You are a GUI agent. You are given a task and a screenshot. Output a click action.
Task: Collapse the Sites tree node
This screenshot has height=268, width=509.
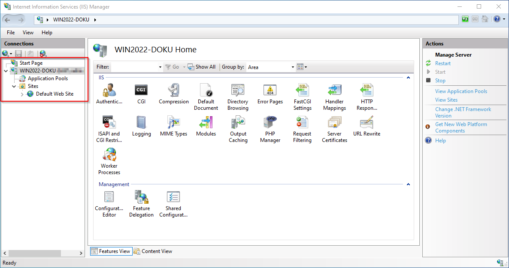(x=14, y=86)
